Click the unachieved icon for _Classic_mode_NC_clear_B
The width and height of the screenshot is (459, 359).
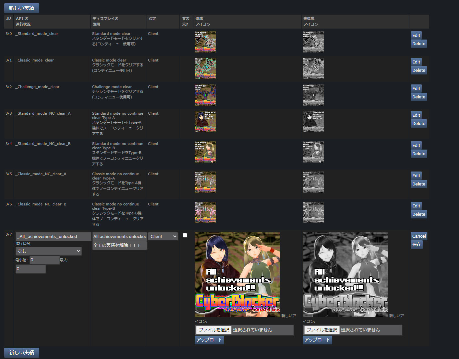point(314,212)
